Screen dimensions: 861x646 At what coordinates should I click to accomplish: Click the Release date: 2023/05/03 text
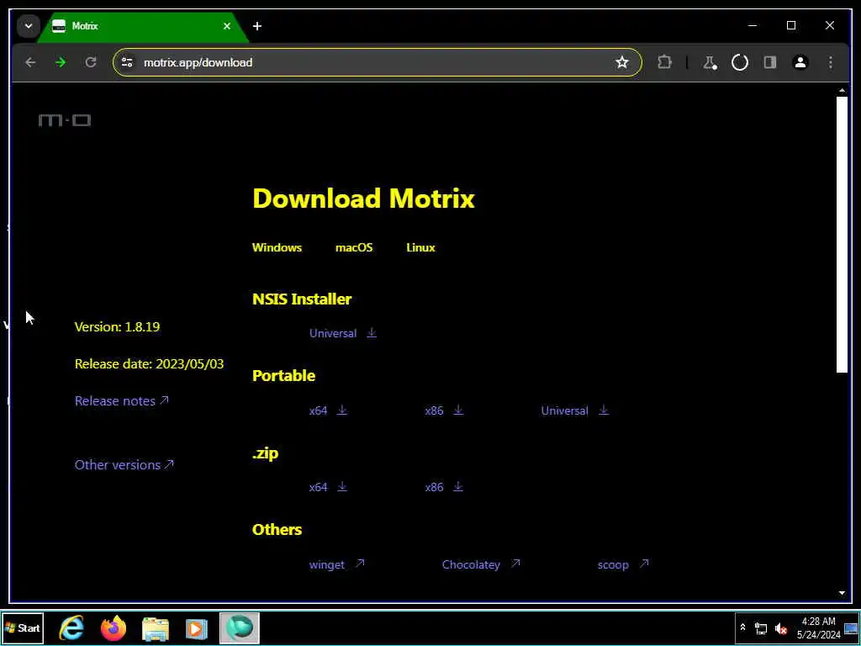[x=150, y=363]
